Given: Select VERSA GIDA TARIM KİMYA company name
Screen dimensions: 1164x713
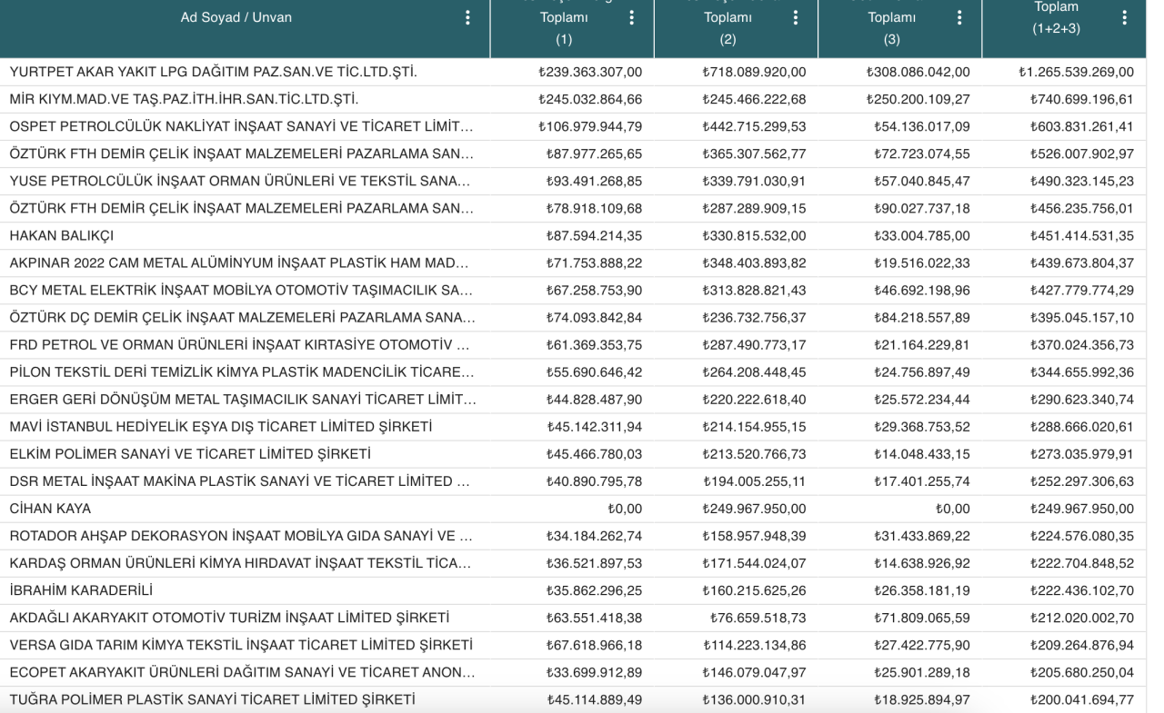Looking at the screenshot, I should pyautogui.click(x=241, y=646).
